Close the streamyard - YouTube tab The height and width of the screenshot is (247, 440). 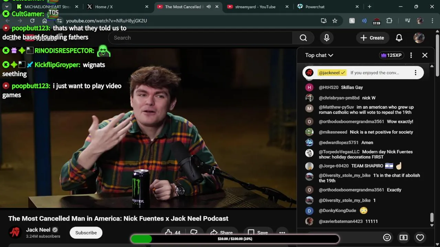coord(287,7)
